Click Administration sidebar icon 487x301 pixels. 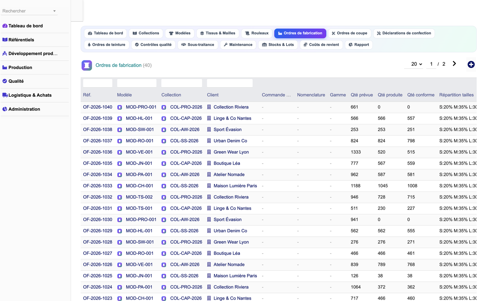(5, 109)
